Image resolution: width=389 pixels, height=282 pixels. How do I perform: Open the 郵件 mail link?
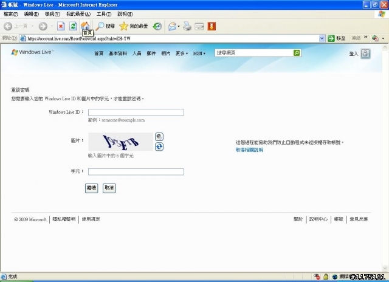[151, 53]
